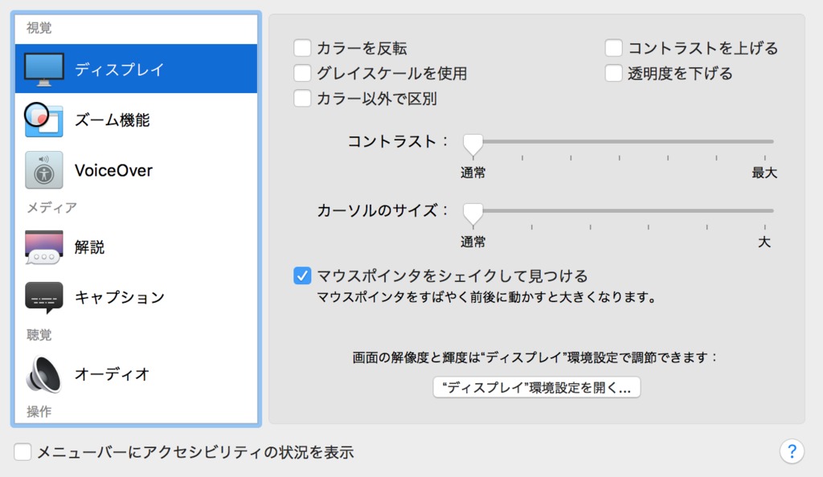Click the カーソルのサイズ slider handle
Screen dimensions: 823x477
click(473, 214)
